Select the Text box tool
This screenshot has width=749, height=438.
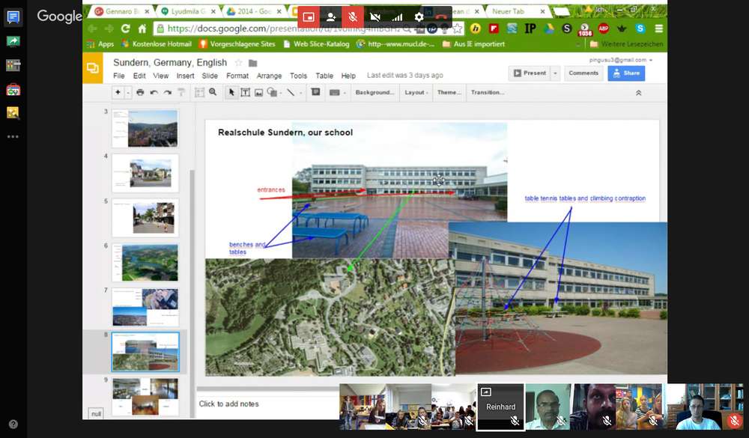[245, 93]
